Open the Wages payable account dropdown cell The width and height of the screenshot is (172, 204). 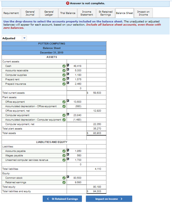tap(34, 155)
